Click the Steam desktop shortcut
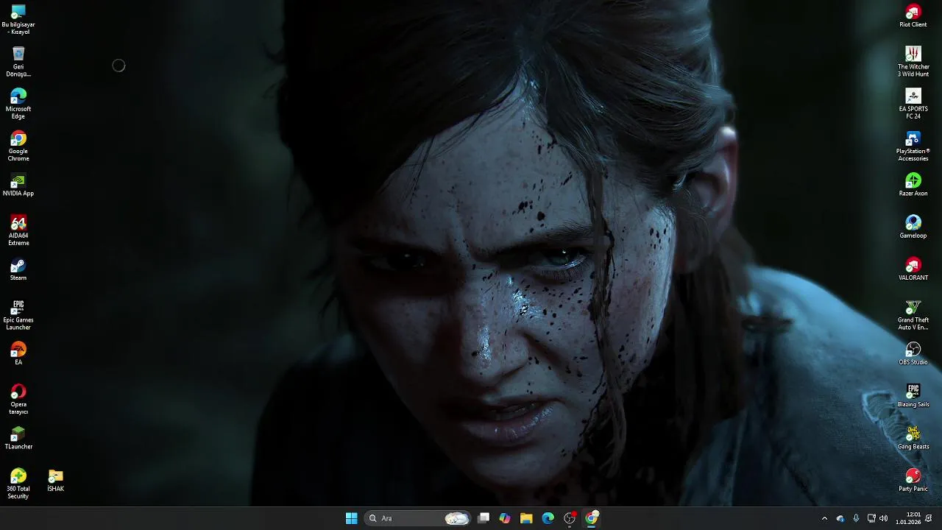This screenshot has width=942, height=530. pyautogui.click(x=18, y=269)
